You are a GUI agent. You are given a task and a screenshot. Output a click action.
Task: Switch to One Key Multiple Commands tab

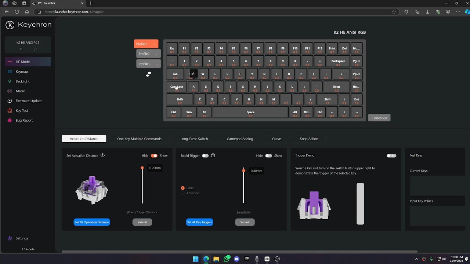point(139,139)
